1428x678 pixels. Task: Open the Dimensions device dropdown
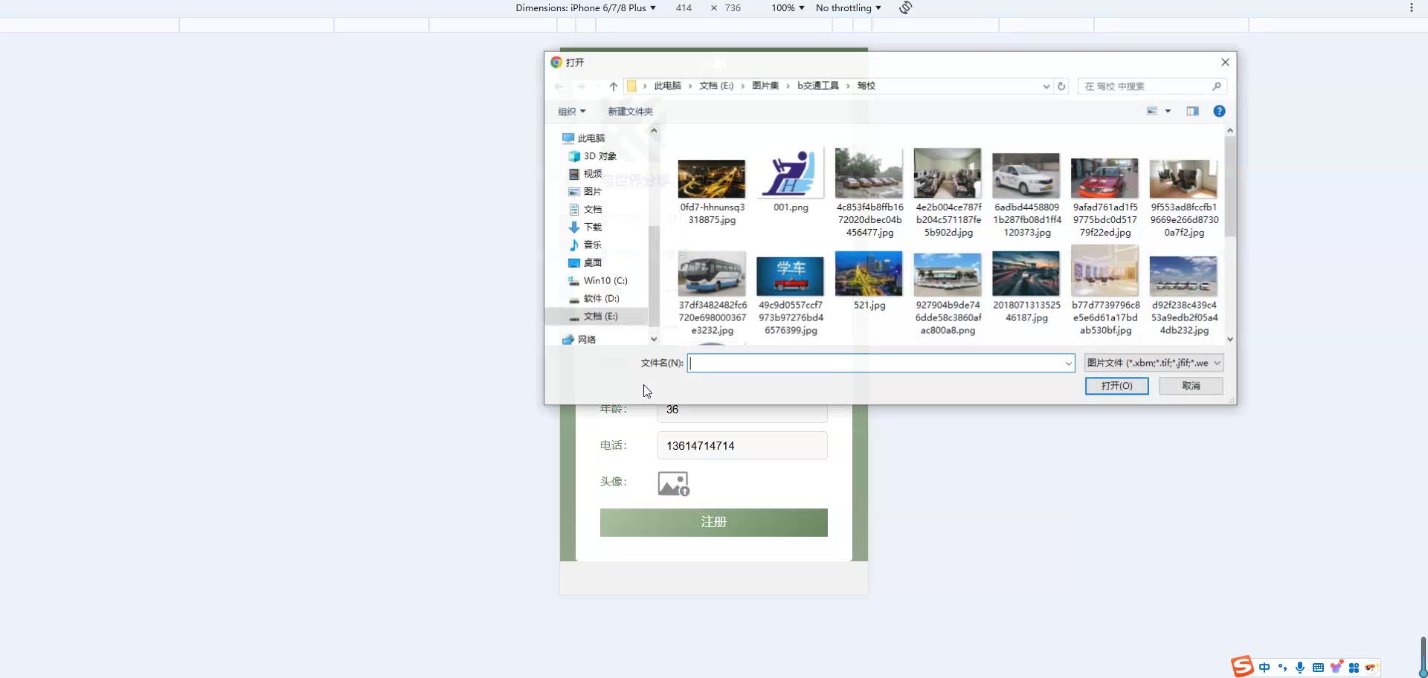pos(585,8)
